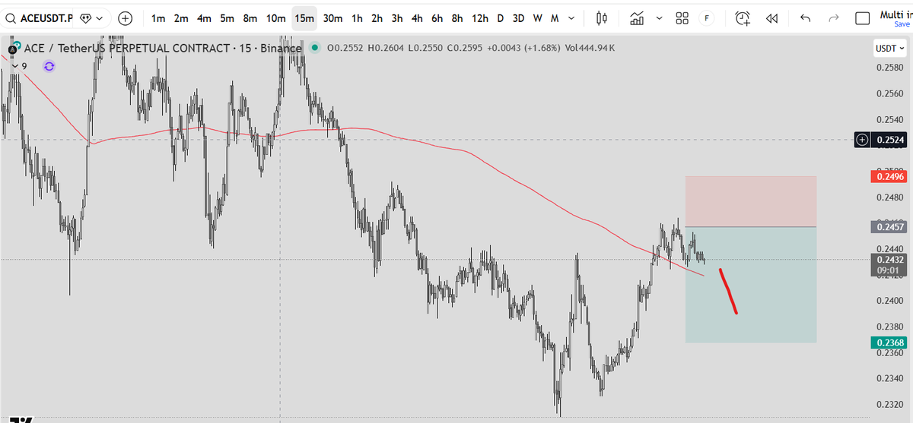Select the active 15m timeframe

click(304, 17)
